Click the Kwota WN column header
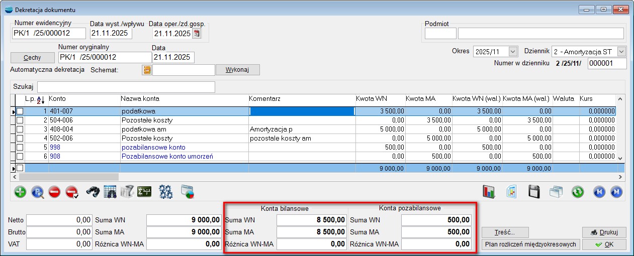This screenshot has height=256, width=634. (x=372, y=99)
